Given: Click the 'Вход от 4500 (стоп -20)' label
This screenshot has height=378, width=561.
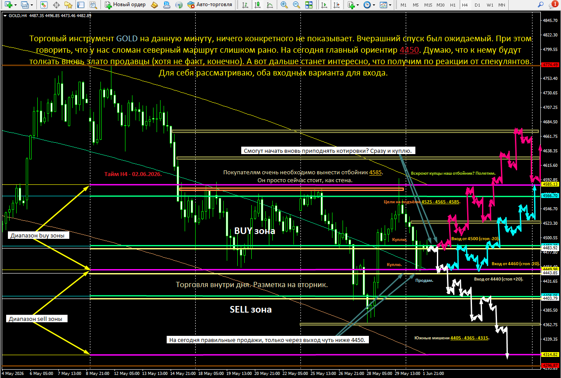Looking at the screenshot, I should click(475, 238).
